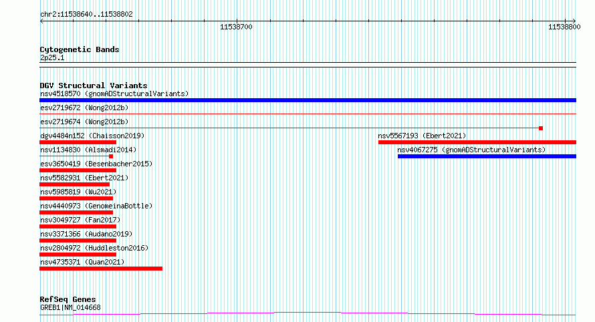This screenshot has width=595, height=322.
Task: Click the red bar of nsv3371366
Action: pos(78,240)
